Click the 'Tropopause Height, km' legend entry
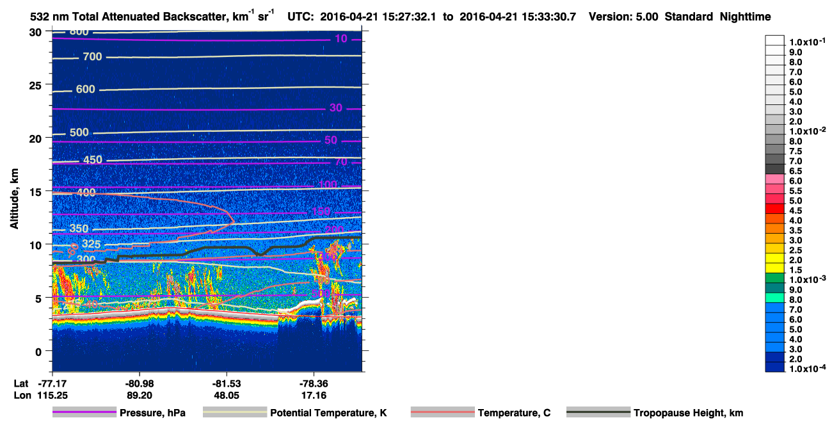This screenshot has height=427, width=832. (689, 414)
